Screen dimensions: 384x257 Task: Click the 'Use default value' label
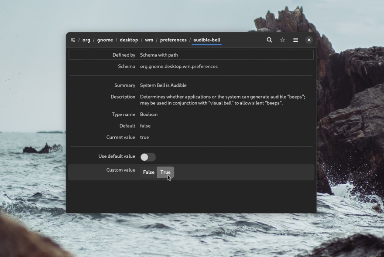[x=117, y=156]
